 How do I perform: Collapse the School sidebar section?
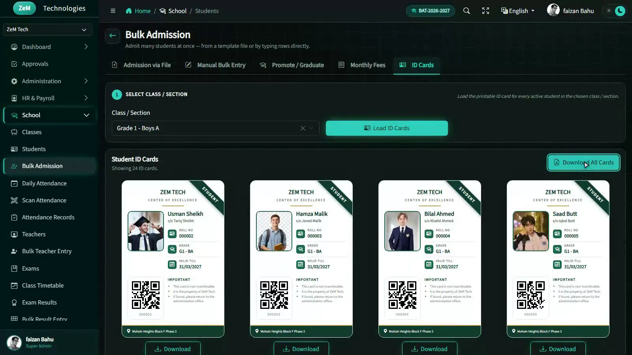(49, 115)
